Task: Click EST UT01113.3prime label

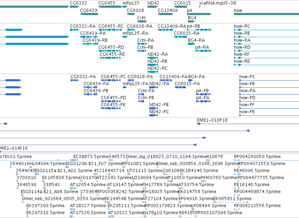Action: (x=144, y=171)
